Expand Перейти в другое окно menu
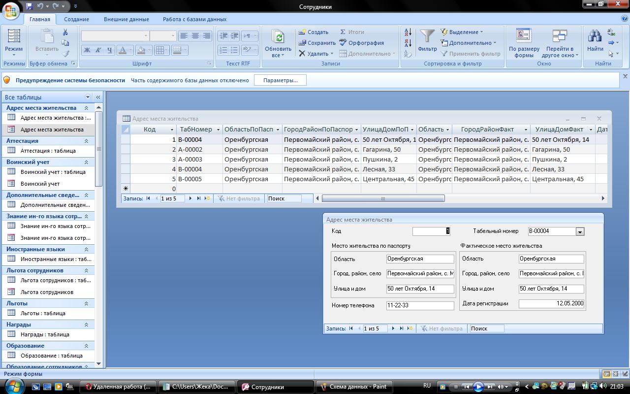Image resolution: width=630 pixels, height=394 pixels. (560, 43)
